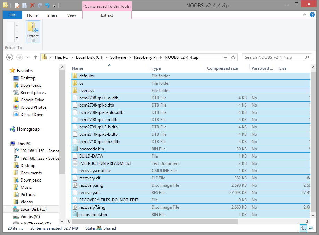
Task: Click the red Delete icon in quick access toolbar
Action: [32, 5]
